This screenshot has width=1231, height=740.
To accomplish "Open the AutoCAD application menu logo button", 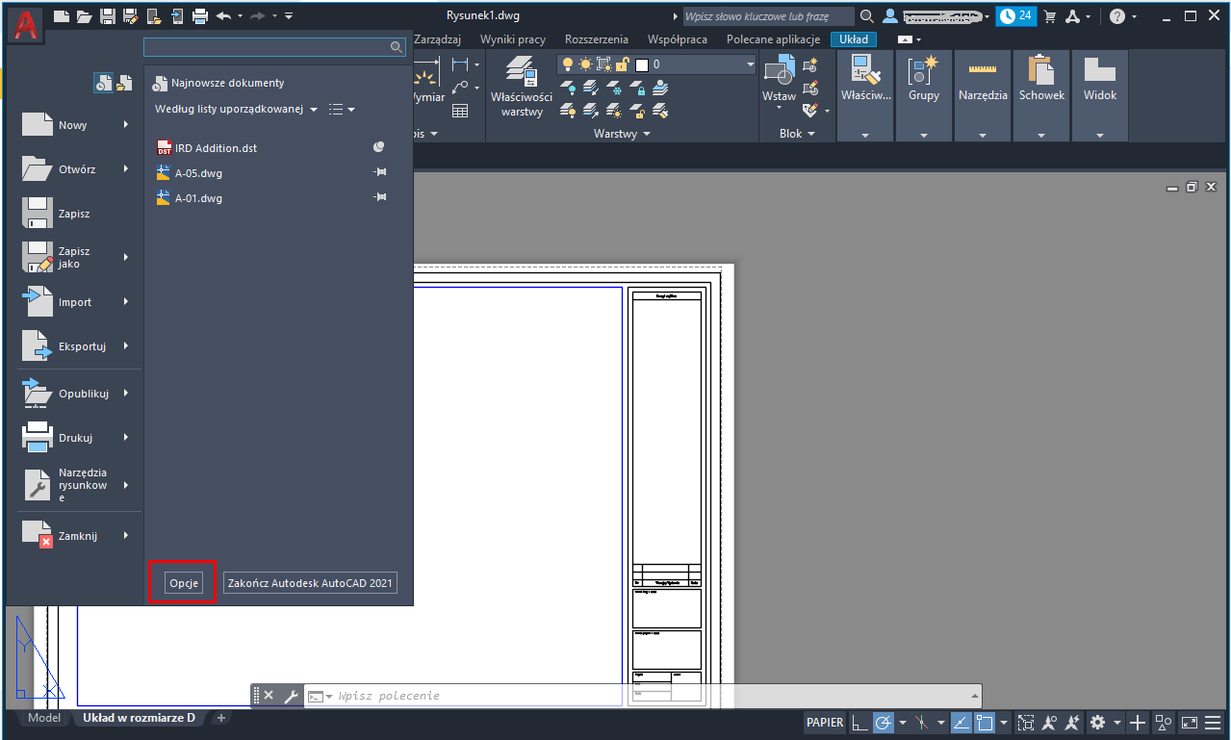I will pos(25,24).
